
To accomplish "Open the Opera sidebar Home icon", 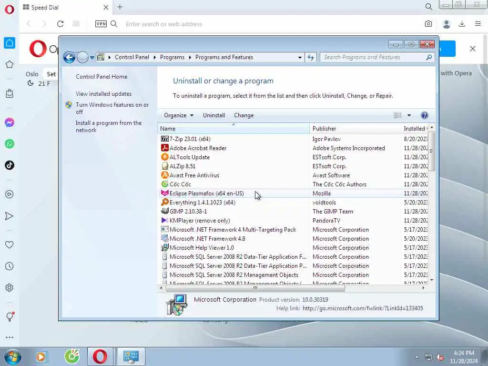I will (10, 43).
